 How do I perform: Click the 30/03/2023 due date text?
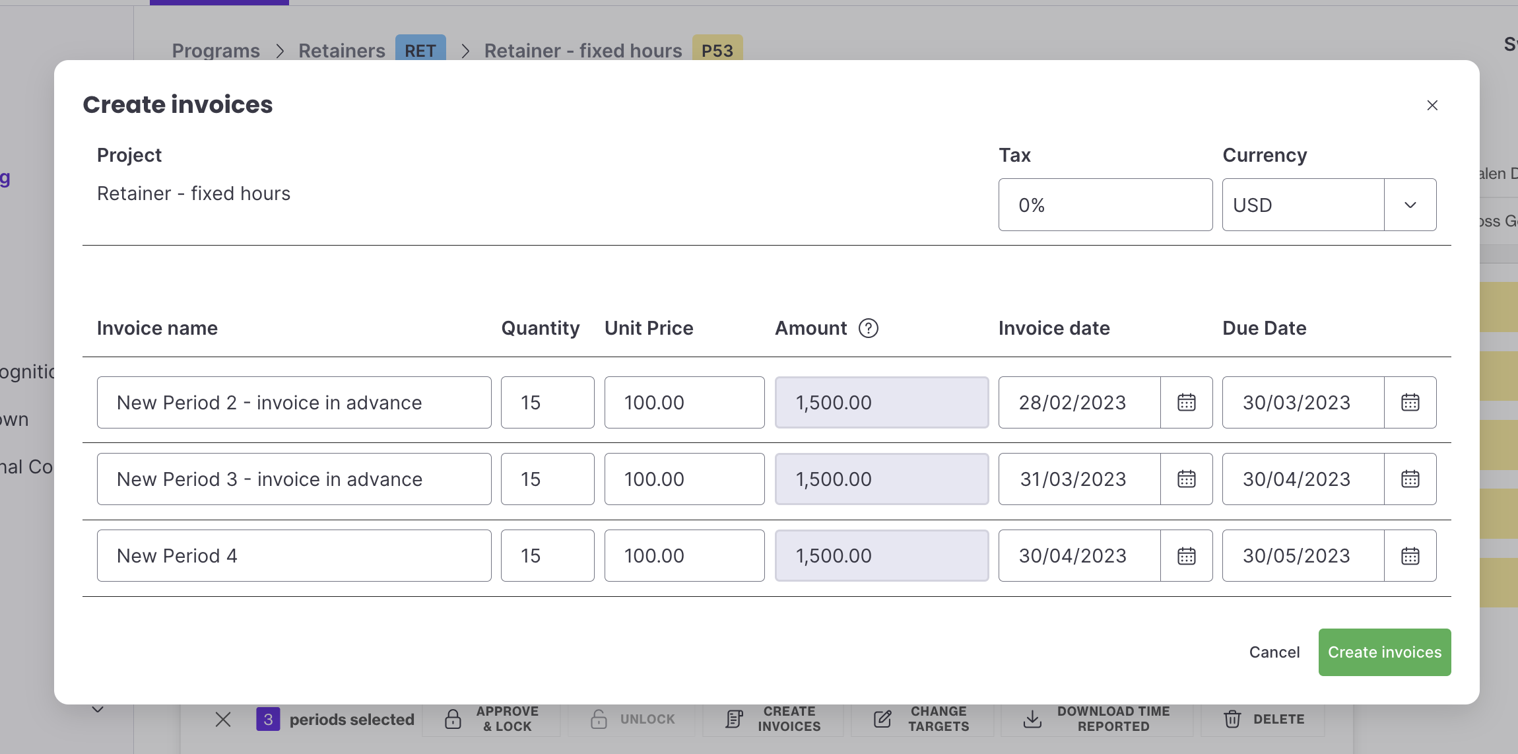[x=1296, y=403]
